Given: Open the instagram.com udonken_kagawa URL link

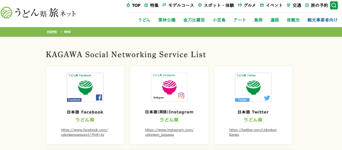Looking at the screenshot, I should 169,132.
